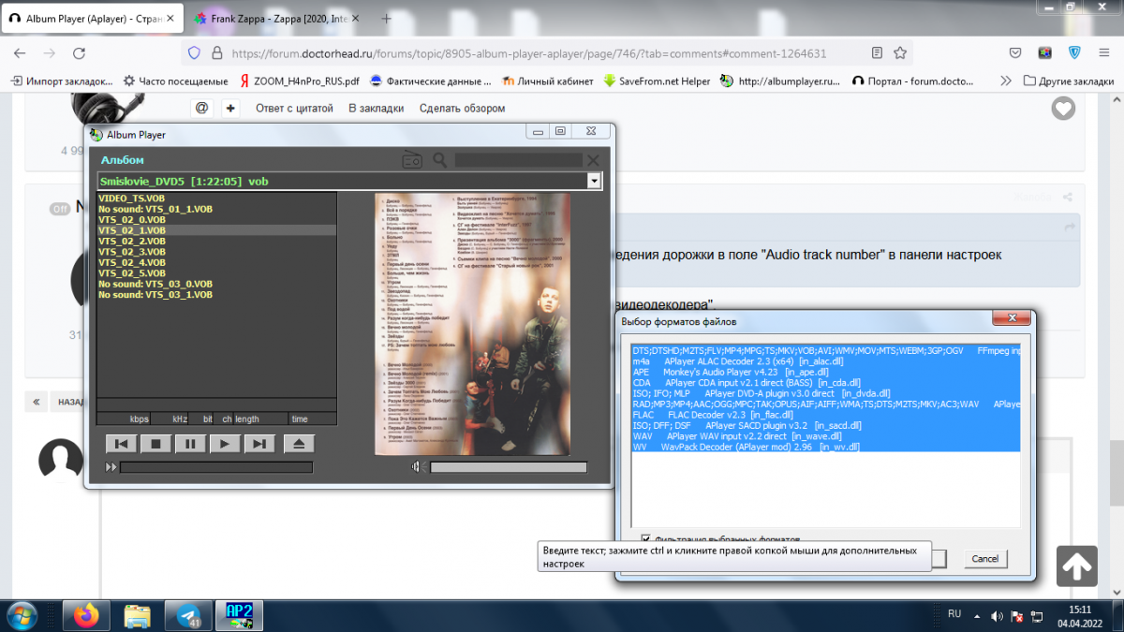This screenshot has height=632, width=1124.
Task: Open 'Часто посещаемые' bookmark folder
Action: (x=175, y=81)
